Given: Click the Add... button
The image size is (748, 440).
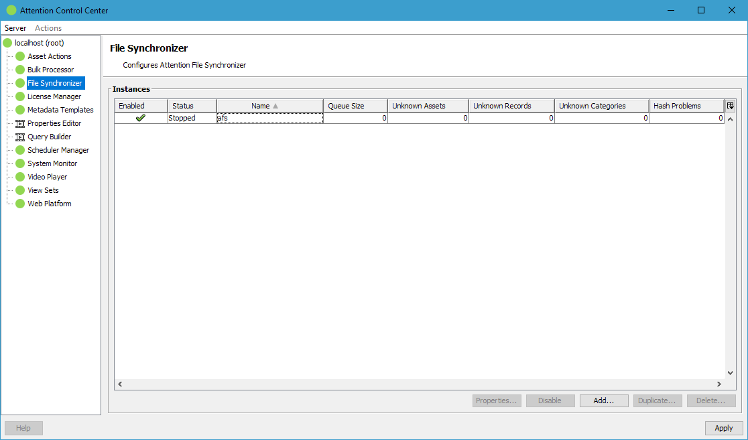Looking at the screenshot, I should pyautogui.click(x=604, y=400).
